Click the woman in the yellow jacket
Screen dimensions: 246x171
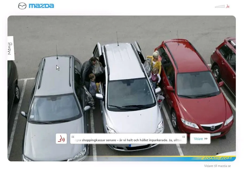coord(156,62)
